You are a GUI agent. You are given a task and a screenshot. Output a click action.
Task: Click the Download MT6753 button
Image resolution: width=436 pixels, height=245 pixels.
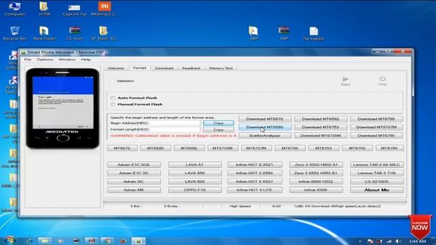320,127
